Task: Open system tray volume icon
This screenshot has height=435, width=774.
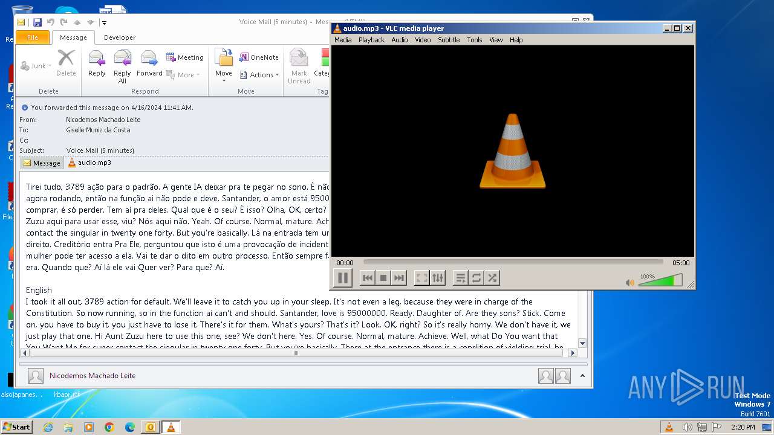Action: click(687, 427)
